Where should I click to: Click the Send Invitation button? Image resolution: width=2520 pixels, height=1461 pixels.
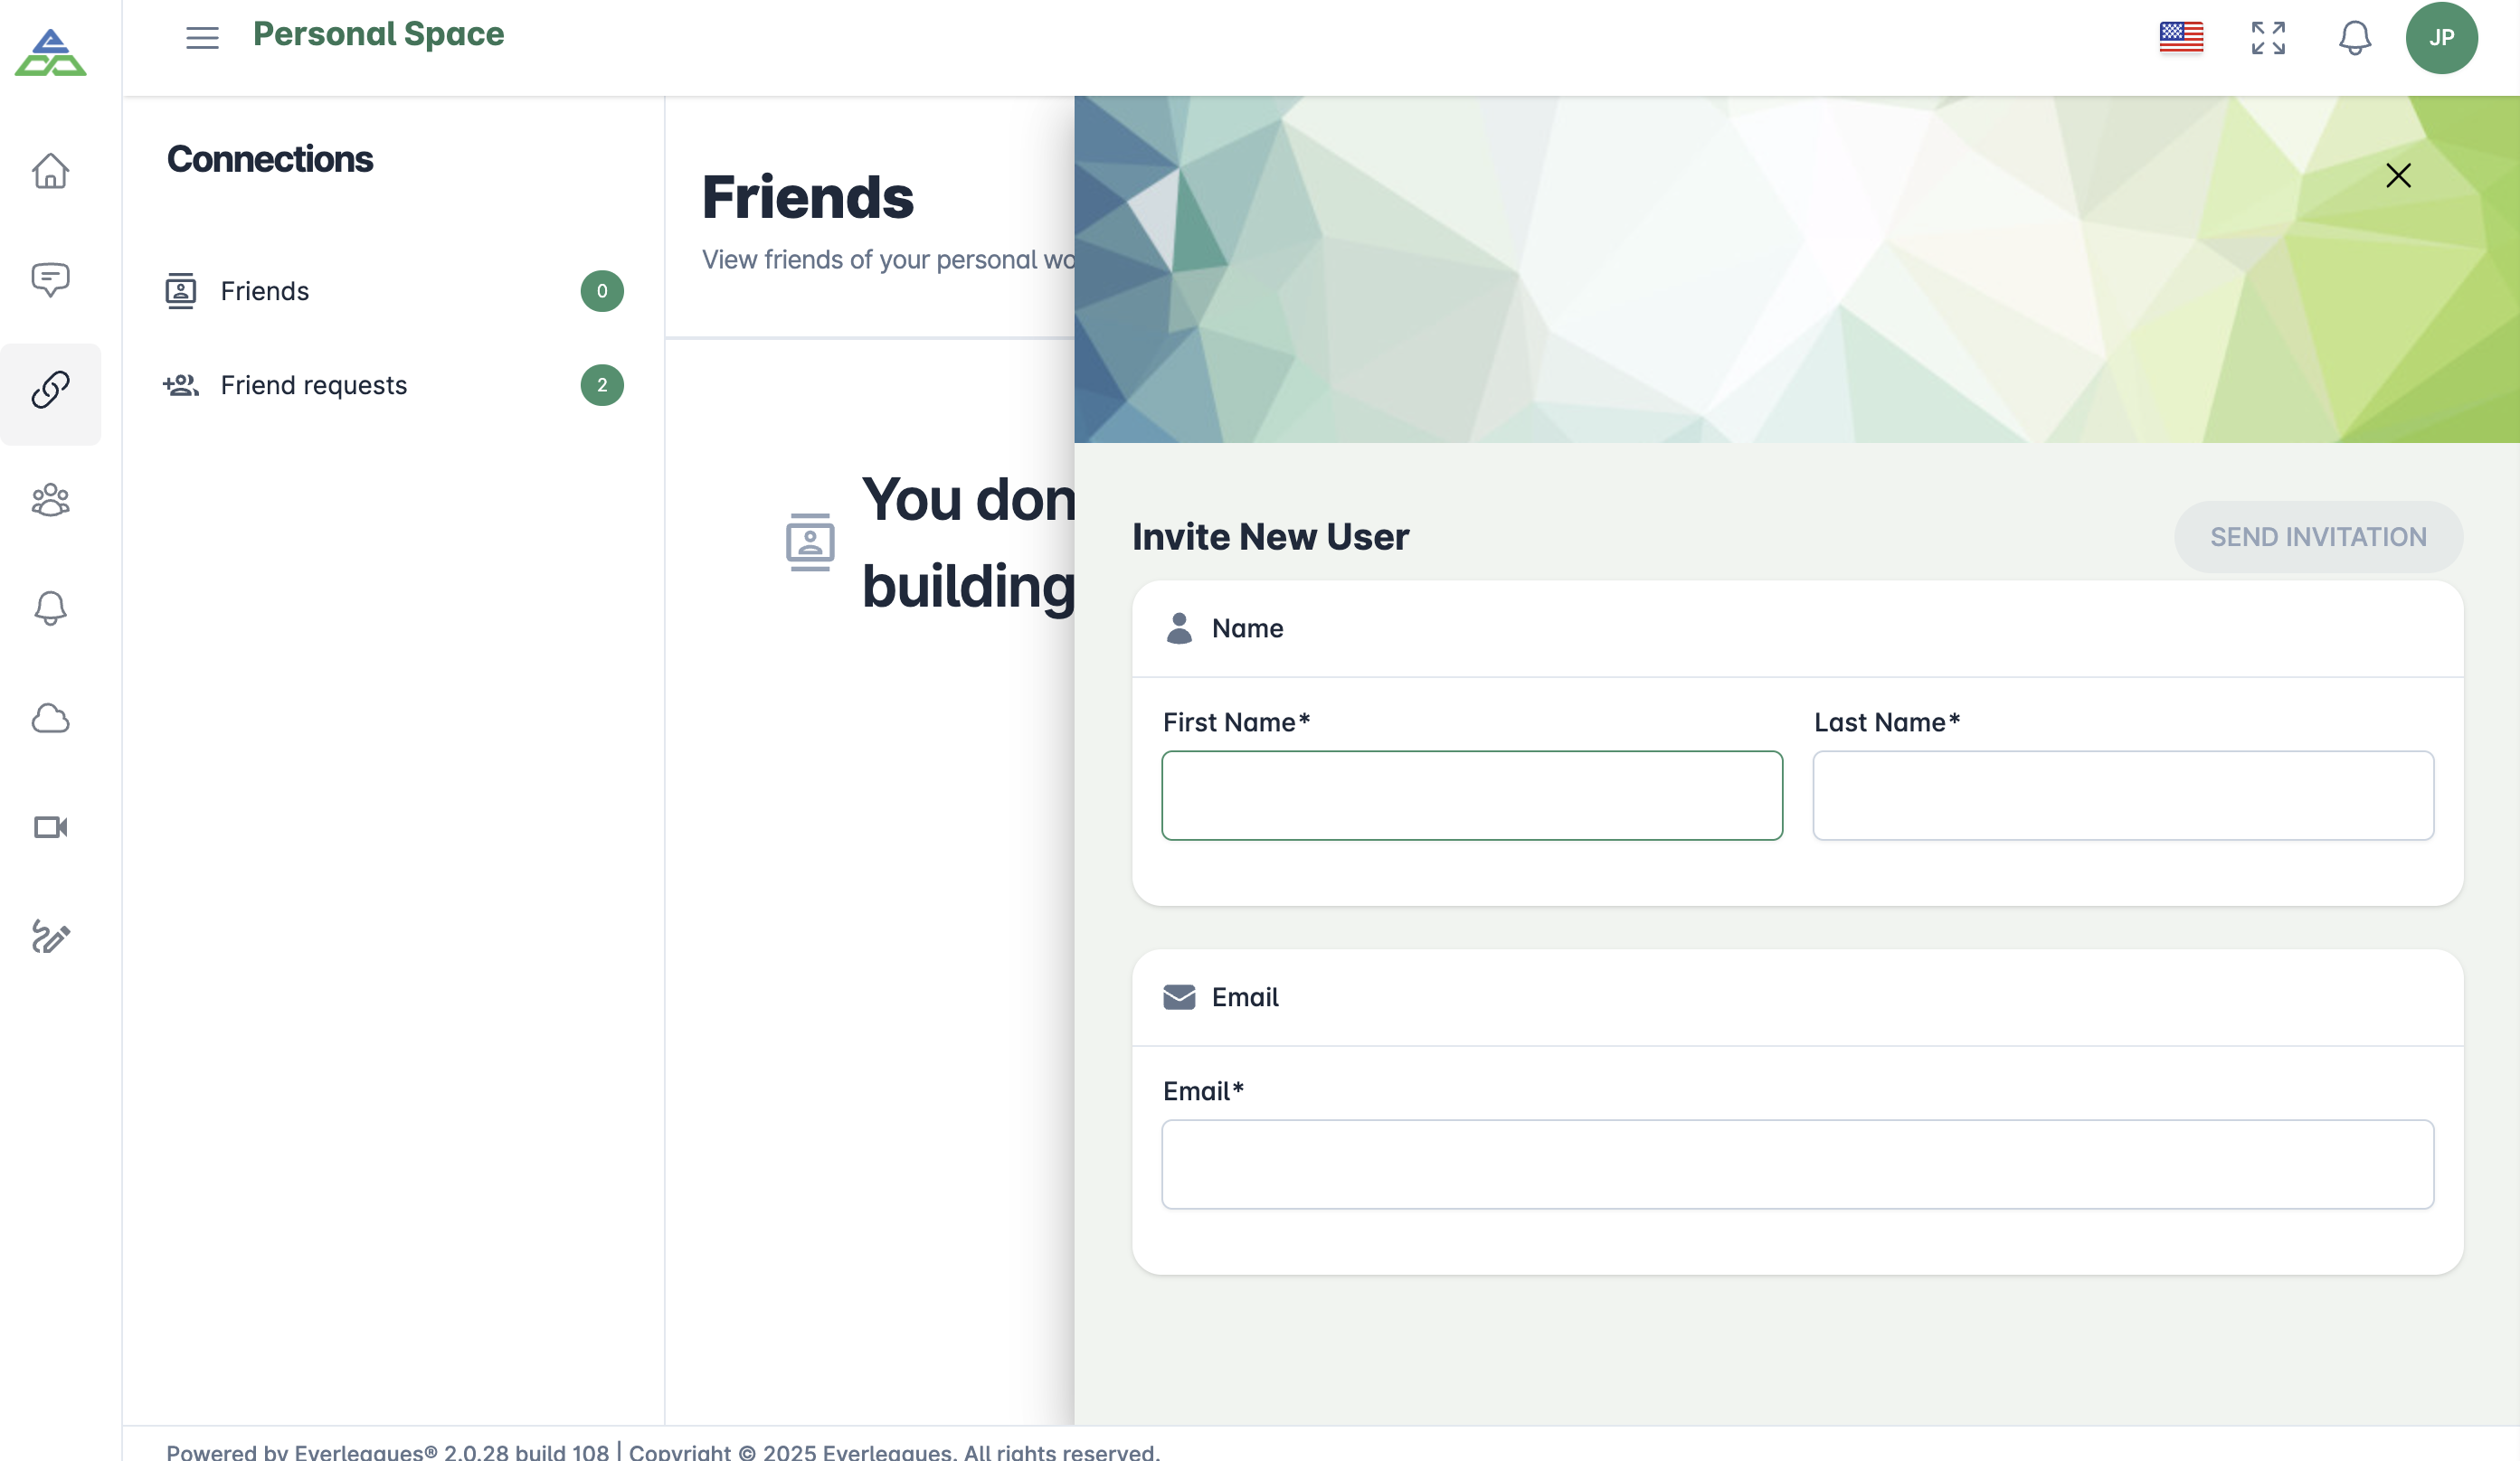pyautogui.click(x=2318, y=537)
